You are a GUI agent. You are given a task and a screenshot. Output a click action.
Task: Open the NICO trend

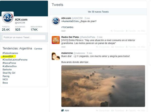tap(5, 79)
